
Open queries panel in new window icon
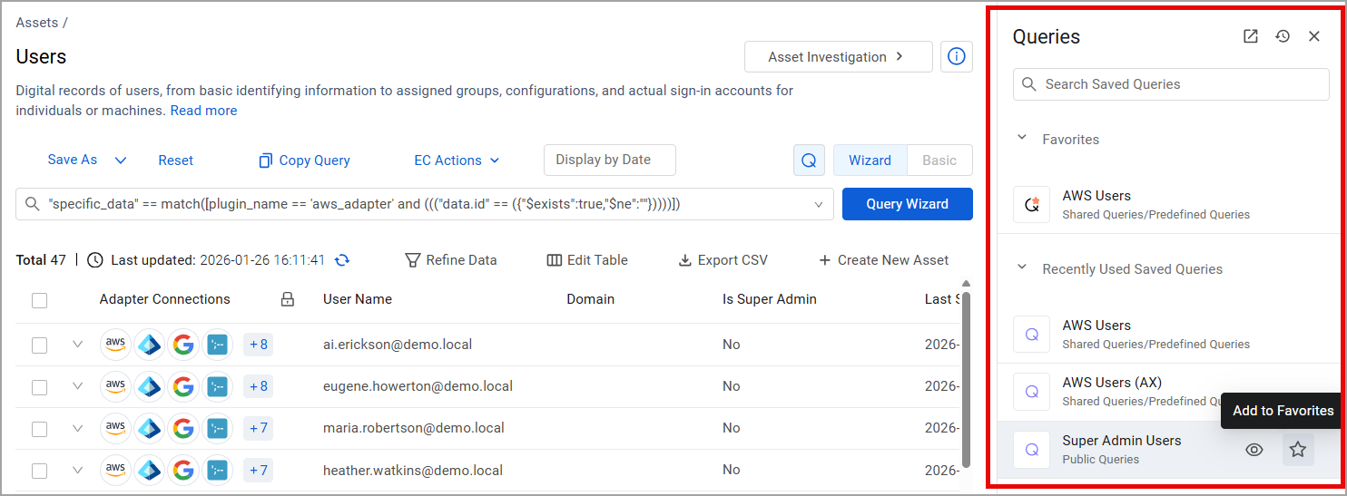[x=1251, y=36]
